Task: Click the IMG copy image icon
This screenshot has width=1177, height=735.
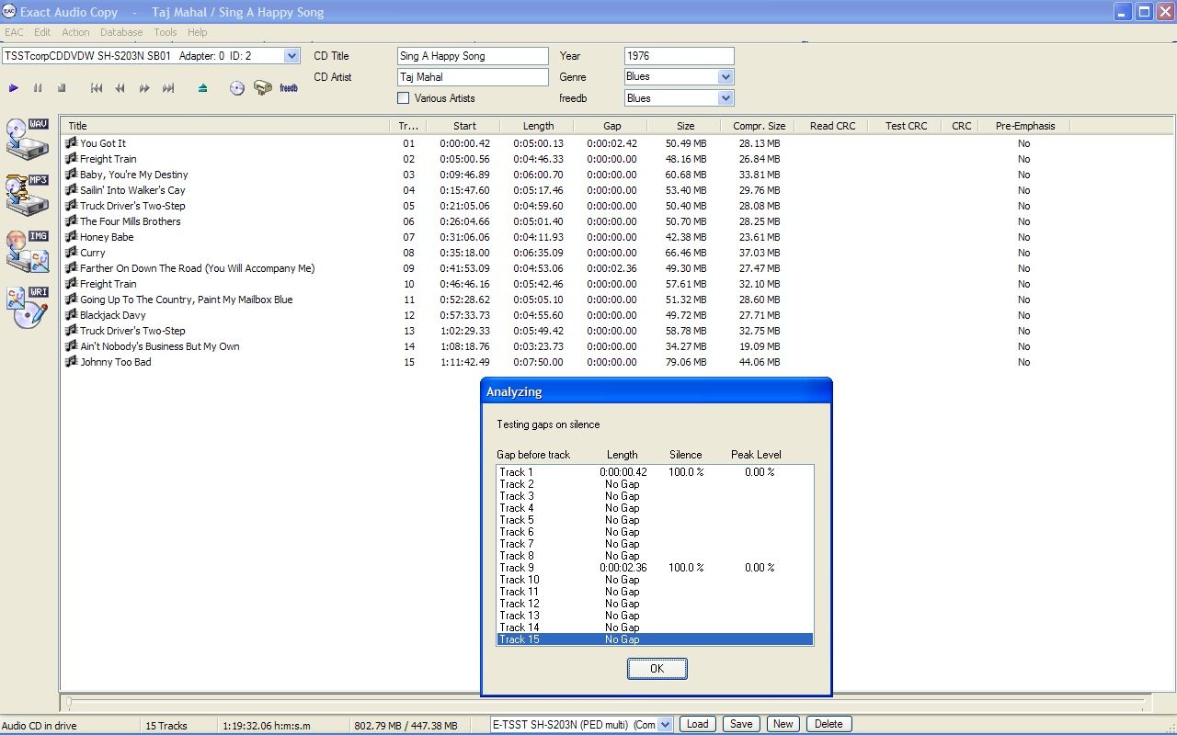Action: (x=27, y=252)
